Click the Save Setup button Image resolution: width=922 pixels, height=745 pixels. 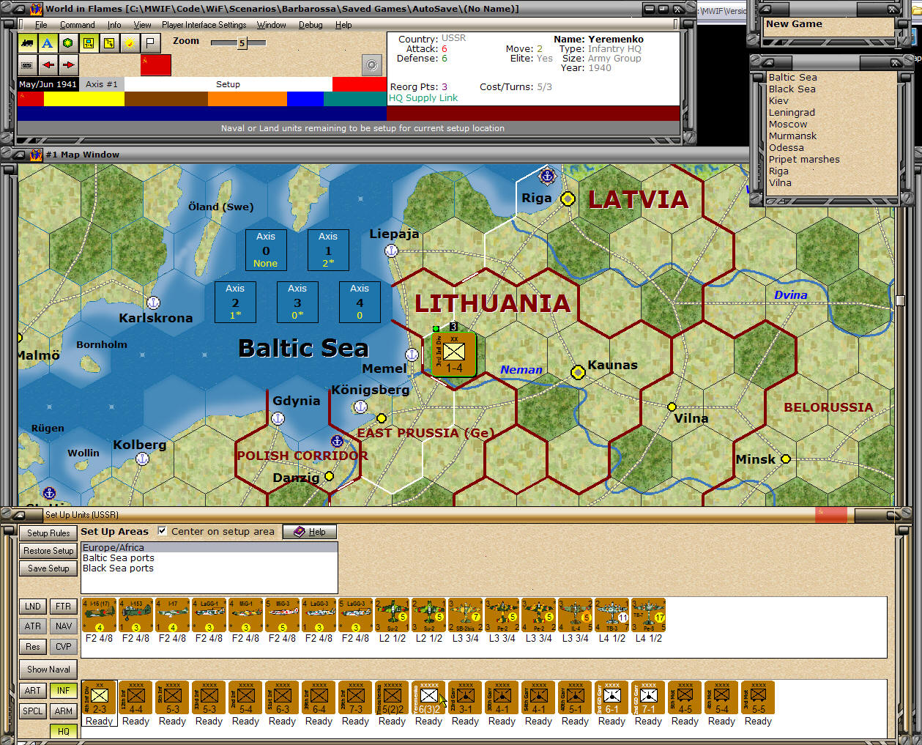[x=48, y=568]
